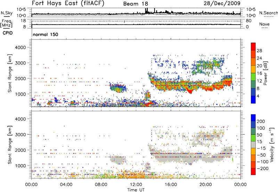The image size is (278, 192).
Task: Click the '28' Power colorbar tick value
Action: 259,51
